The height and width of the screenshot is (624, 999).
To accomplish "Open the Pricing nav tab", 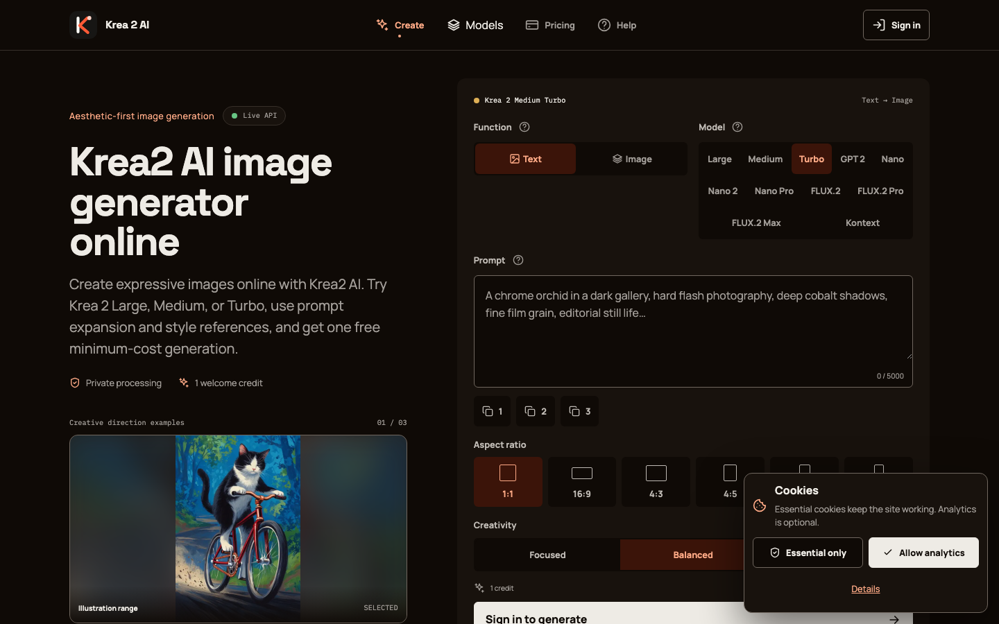I will [550, 25].
